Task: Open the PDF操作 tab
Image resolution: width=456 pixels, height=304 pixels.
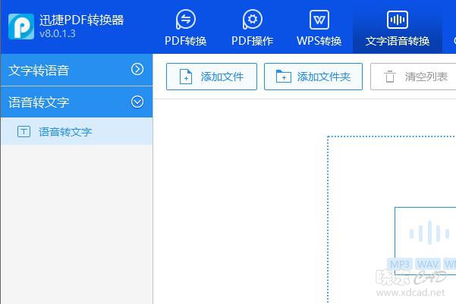Action: pyautogui.click(x=252, y=27)
